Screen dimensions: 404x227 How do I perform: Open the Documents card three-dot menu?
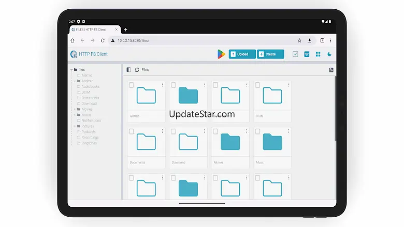click(x=162, y=131)
